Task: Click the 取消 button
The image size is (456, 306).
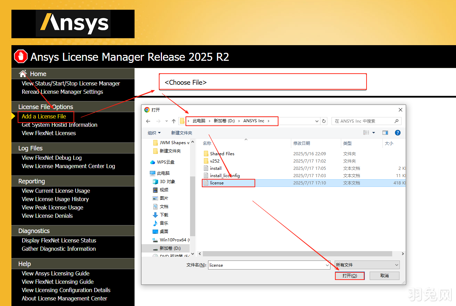Action: click(384, 275)
